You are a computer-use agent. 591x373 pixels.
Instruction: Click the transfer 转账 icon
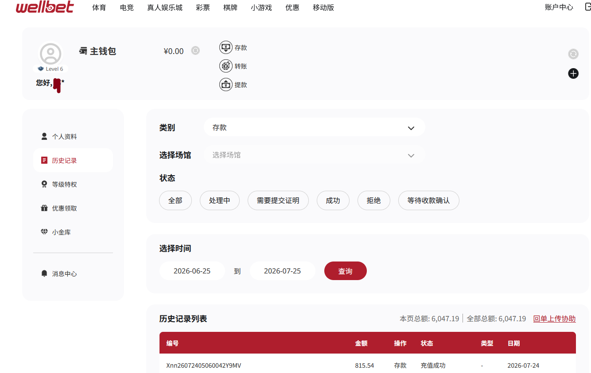click(x=226, y=66)
